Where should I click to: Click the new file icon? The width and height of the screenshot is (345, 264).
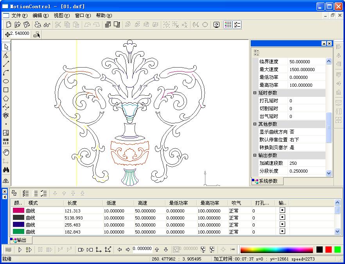(x=9, y=25)
